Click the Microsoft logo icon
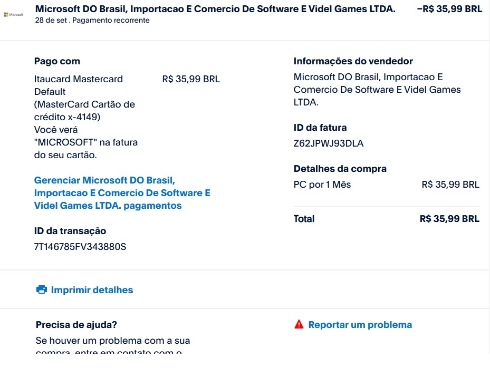This screenshot has height=377, width=490. [13, 15]
